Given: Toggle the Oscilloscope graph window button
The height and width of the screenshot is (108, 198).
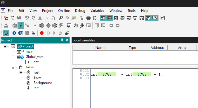Looking at the screenshot, I should point(129,18).
